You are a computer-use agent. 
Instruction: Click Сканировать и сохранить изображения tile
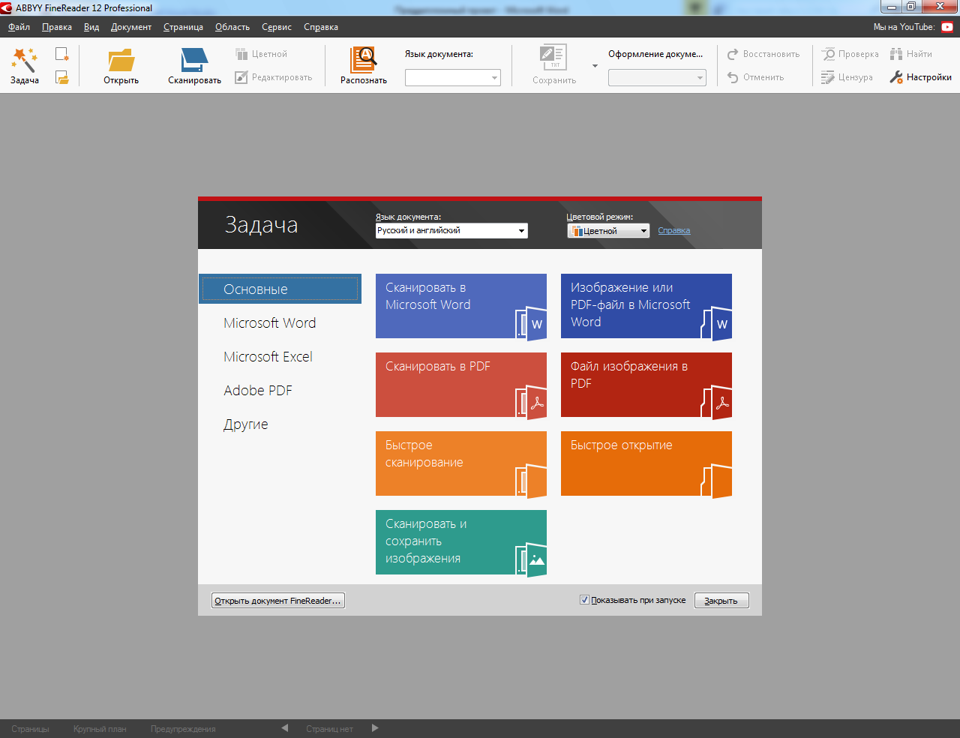click(x=461, y=542)
